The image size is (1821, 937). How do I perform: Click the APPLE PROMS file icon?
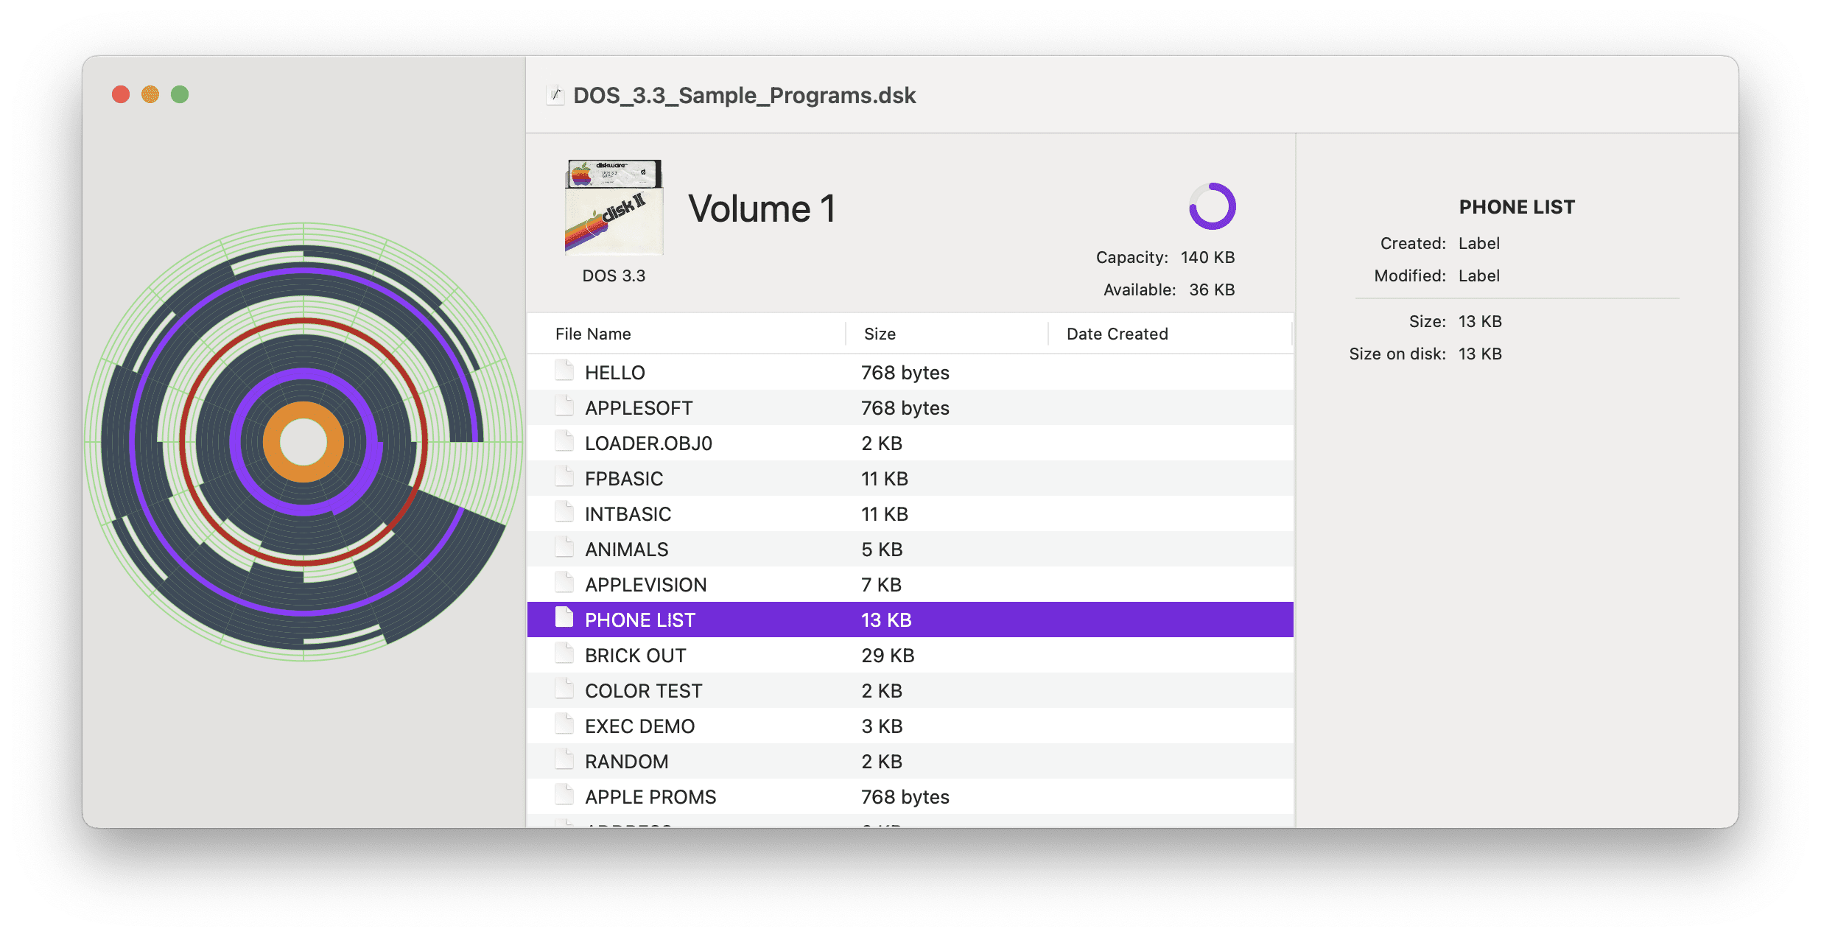[x=564, y=795]
